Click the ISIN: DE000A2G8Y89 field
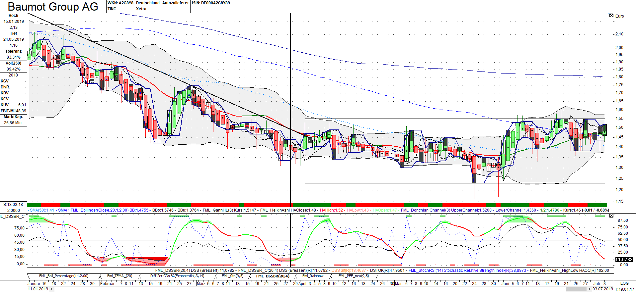The width and height of the screenshot is (636, 292). point(211,3)
